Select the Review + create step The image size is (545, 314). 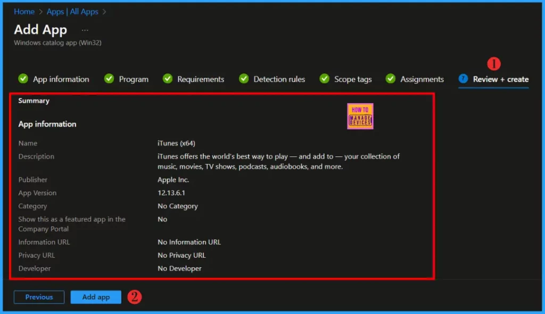[x=500, y=79]
